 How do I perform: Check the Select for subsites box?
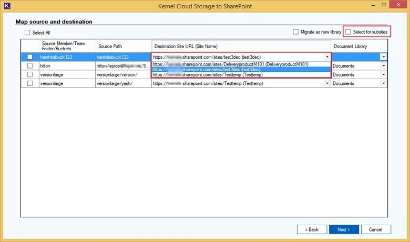(x=348, y=32)
